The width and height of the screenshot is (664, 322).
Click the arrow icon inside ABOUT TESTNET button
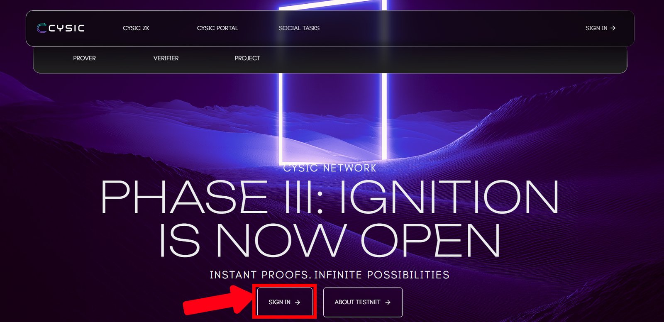click(x=388, y=302)
